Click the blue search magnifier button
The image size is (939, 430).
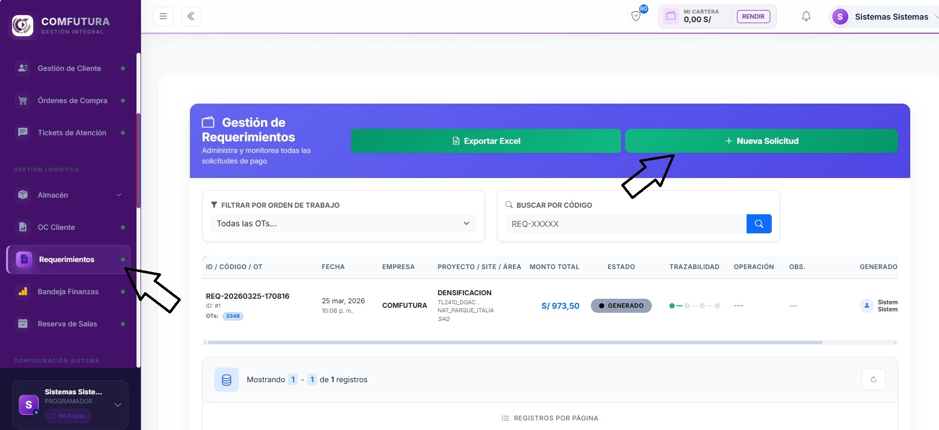[x=759, y=224]
